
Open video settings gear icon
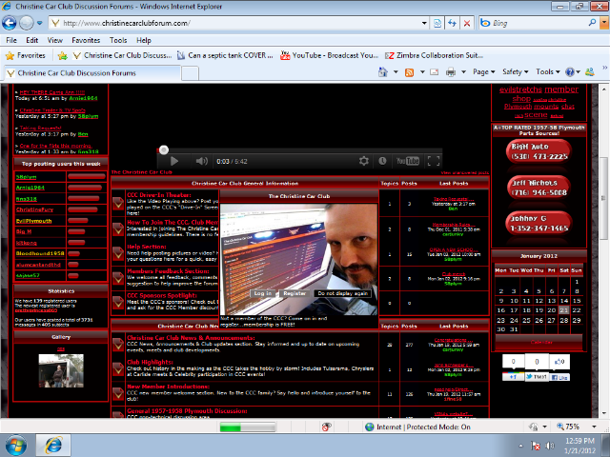[364, 161]
